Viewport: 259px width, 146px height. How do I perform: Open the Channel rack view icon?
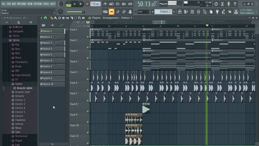192,12
